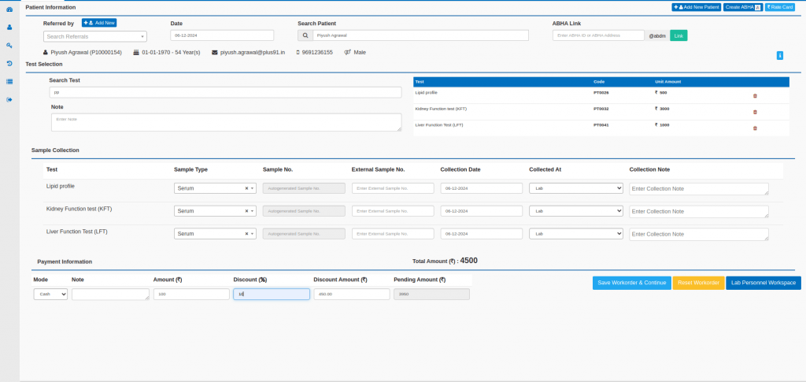Click the blue info icon
This screenshot has width=806, height=382.
(x=779, y=55)
